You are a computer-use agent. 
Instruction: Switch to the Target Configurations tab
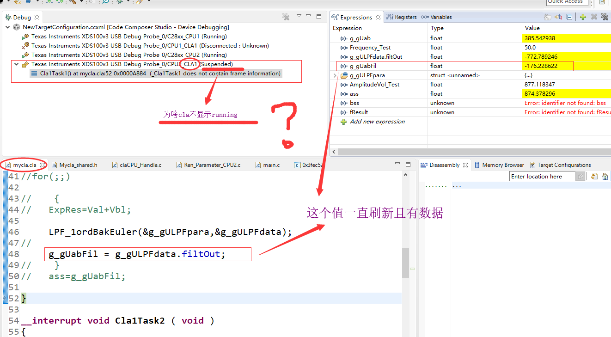[x=560, y=165]
